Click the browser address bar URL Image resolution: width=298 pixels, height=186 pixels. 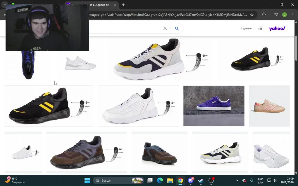[168, 15]
